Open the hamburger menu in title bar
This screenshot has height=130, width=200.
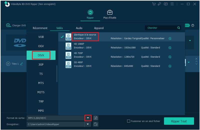pyautogui.click(x=172, y=4)
